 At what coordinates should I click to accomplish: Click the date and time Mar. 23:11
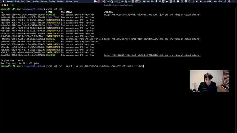point(218,1)
